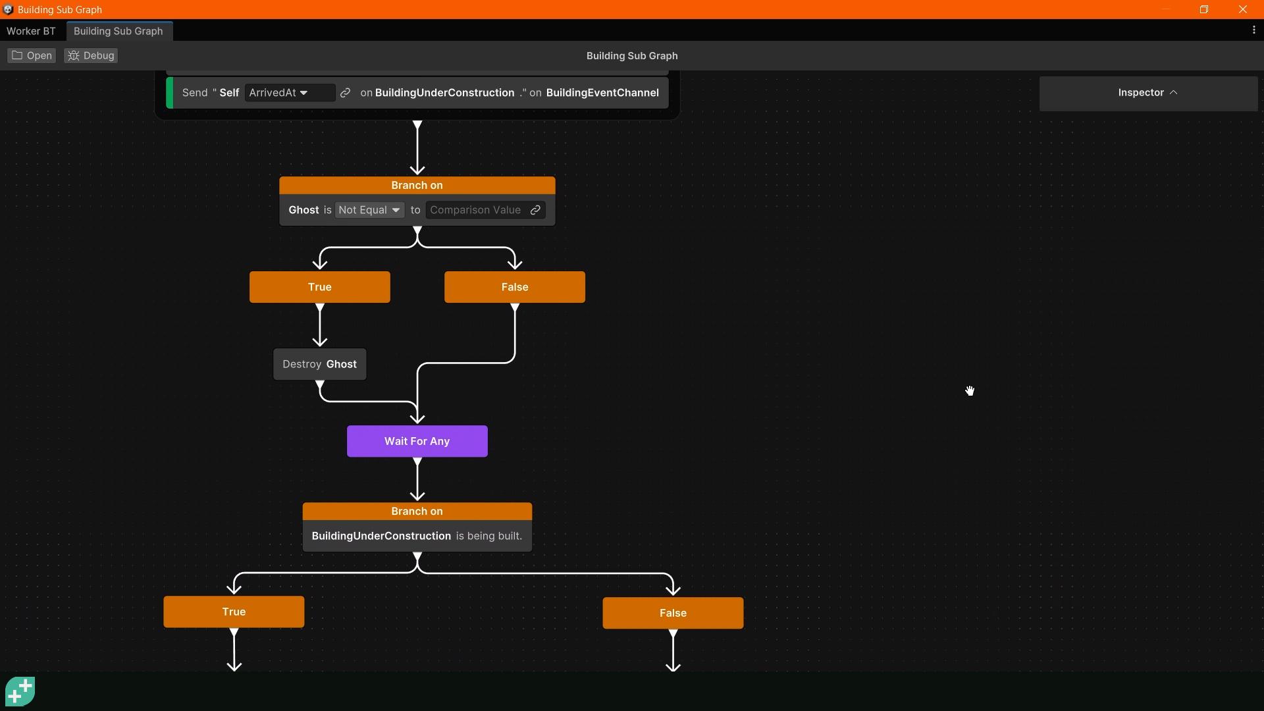Collapse the Inspector with its chevron
This screenshot has width=1264, height=711.
point(1174,92)
